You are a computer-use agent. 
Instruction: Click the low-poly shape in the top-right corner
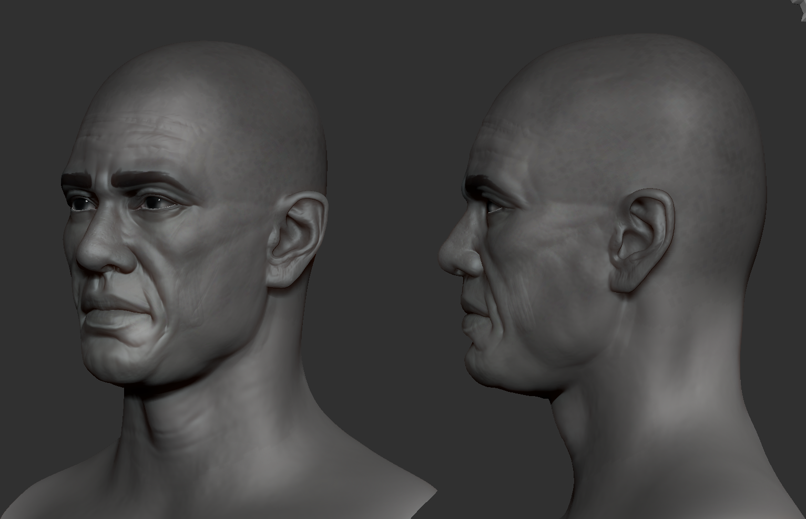tap(799, 5)
